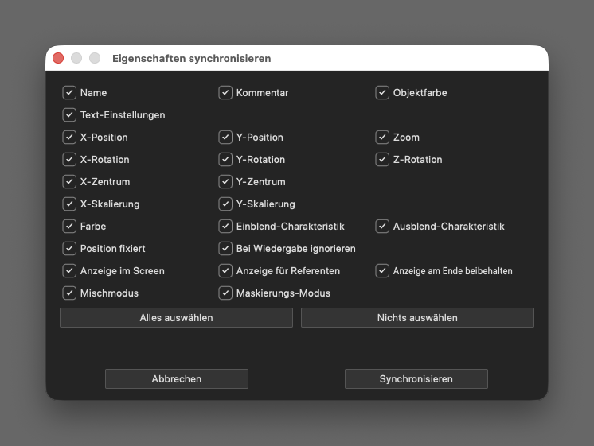Toggle the Mischmodus checkbox
Screen dimensions: 594x446
pyautogui.click(x=69, y=293)
